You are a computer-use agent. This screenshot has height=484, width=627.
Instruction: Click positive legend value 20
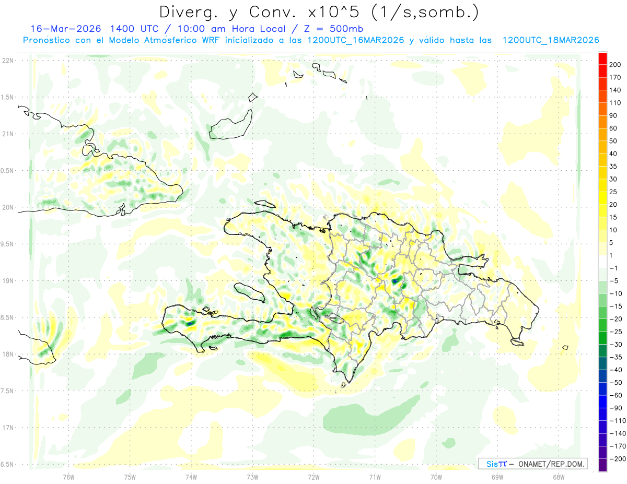614,205
